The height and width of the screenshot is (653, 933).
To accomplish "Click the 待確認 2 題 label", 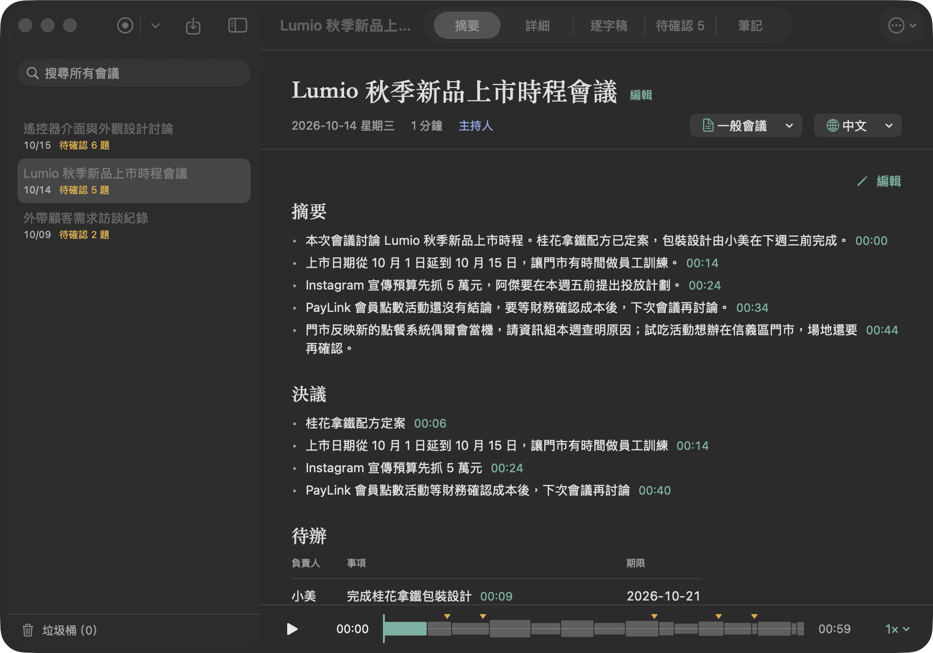I will click(84, 235).
